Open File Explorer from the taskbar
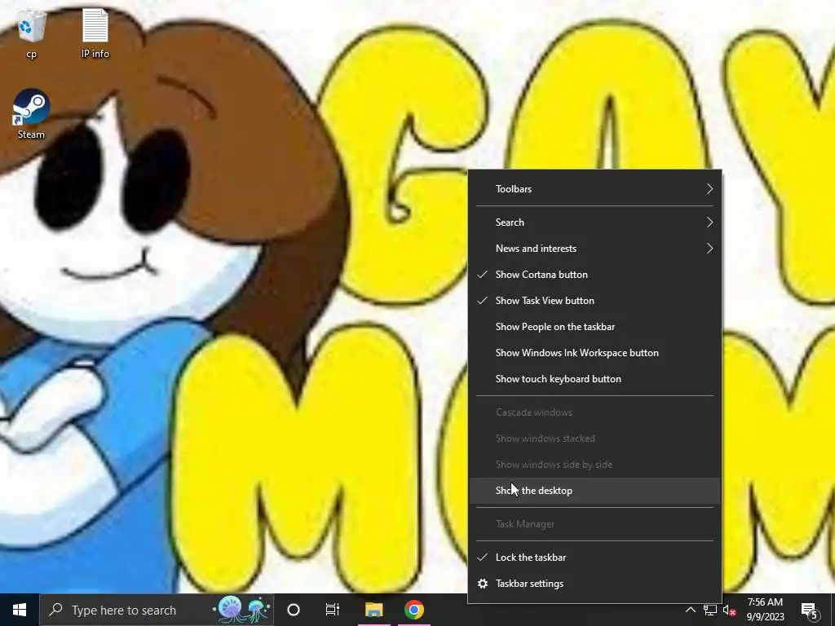 point(373,610)
